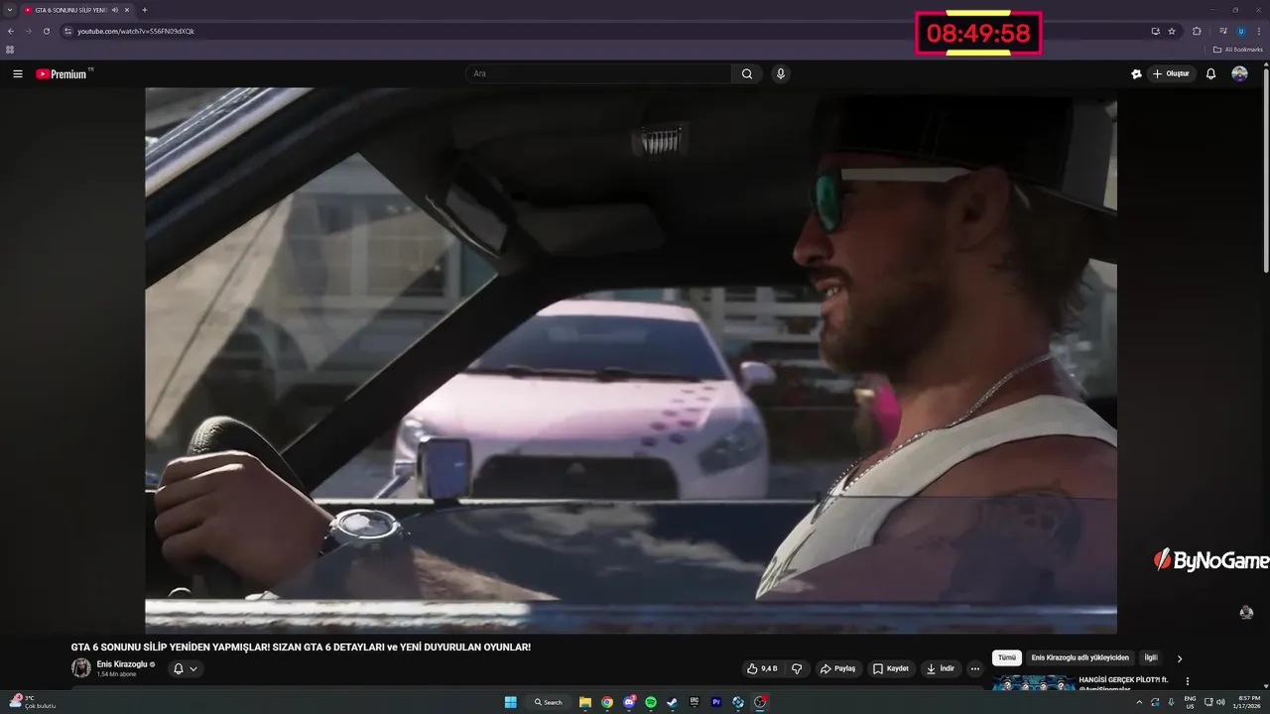
Task: Go forward in browser history
Action: pyautogui.click(x=28, y=31)
